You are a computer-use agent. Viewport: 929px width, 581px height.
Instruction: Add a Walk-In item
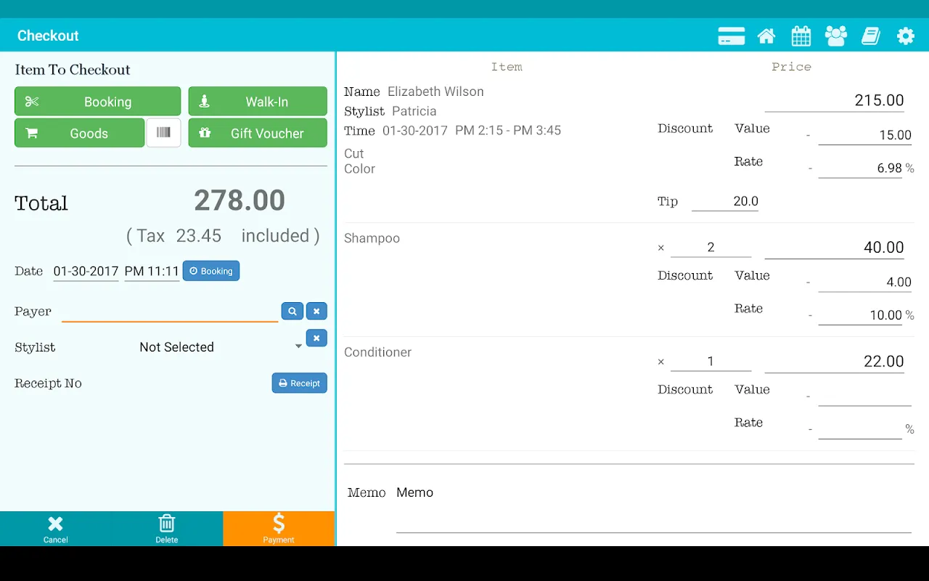click(x=258, y=102)
